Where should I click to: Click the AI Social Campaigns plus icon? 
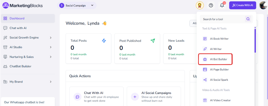(x=135, y=97)
